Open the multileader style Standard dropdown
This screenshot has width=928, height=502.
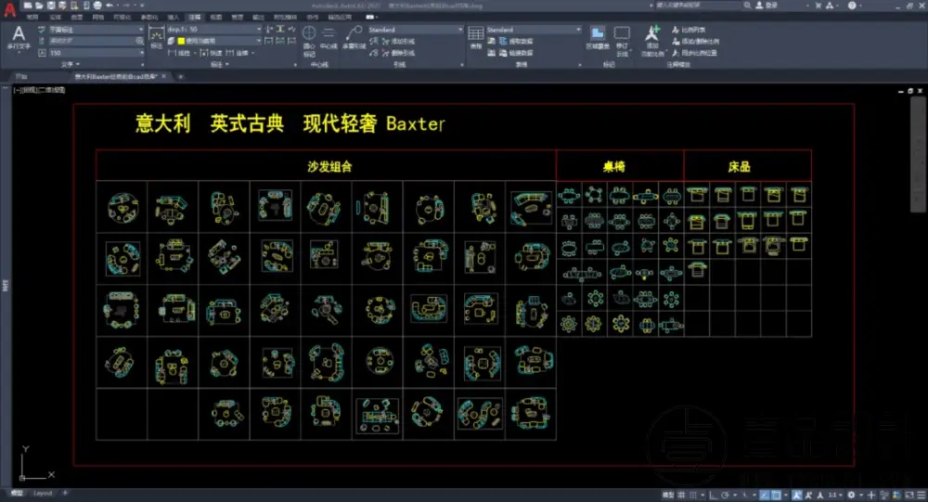(415, 30)
